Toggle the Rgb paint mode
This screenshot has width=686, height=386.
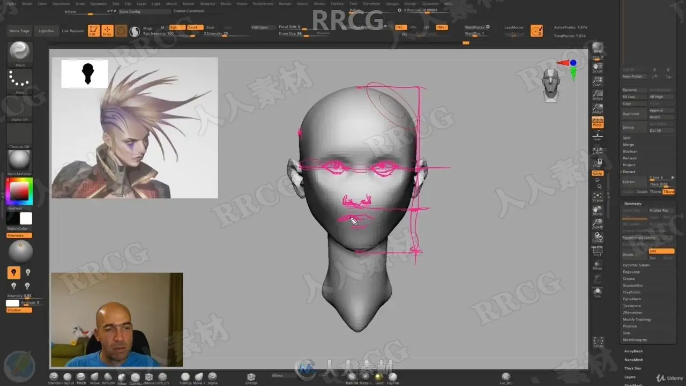(x=175, y=27)
